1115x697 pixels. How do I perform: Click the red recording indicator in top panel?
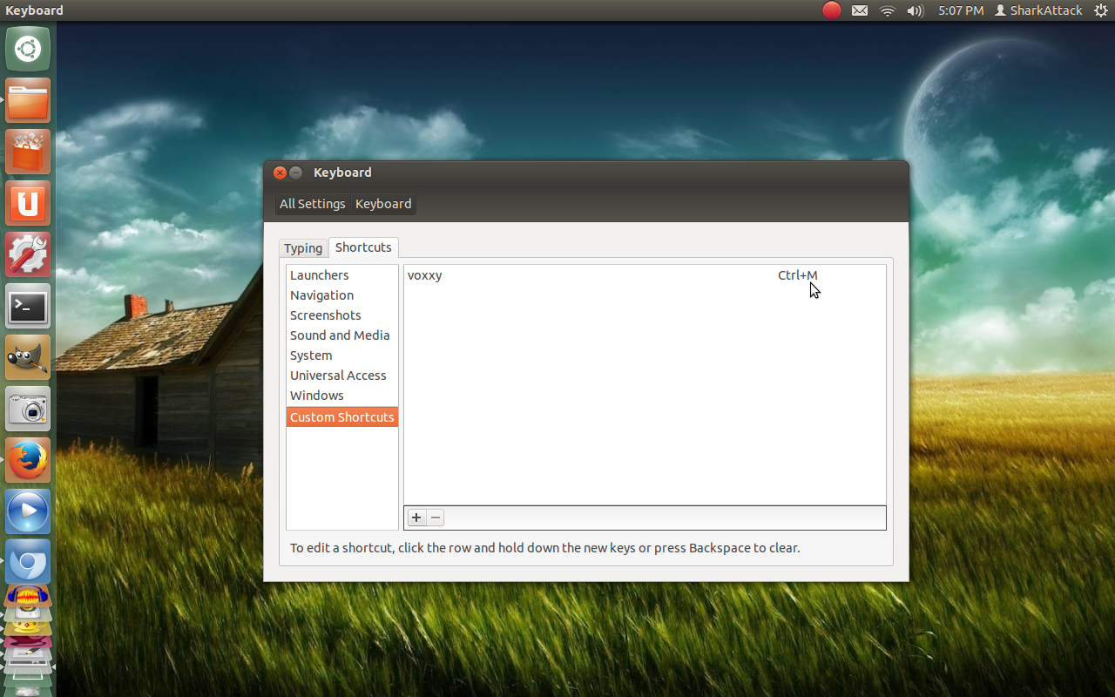[832, 10]
